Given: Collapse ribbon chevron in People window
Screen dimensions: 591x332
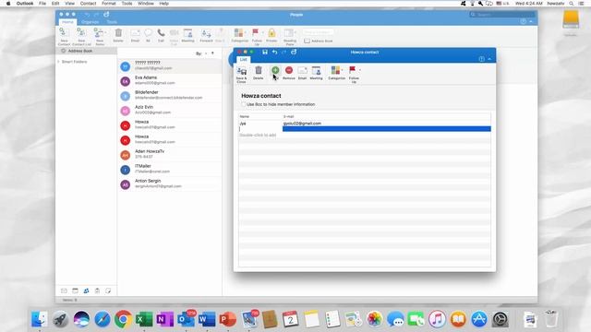Looking at the screenshot, I should (x=531, y=22).
